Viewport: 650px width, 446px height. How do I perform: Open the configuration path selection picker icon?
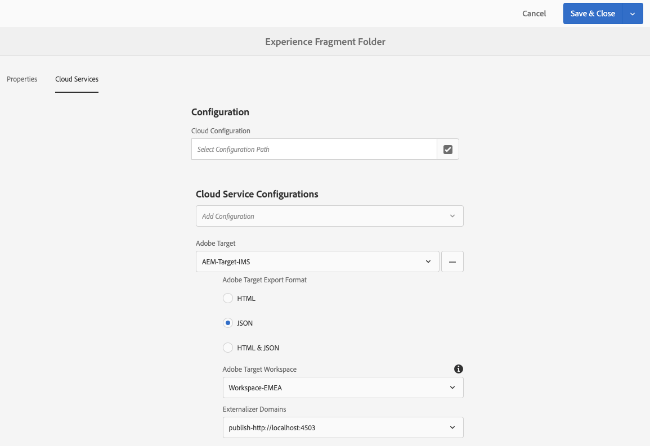coord(447,149)
